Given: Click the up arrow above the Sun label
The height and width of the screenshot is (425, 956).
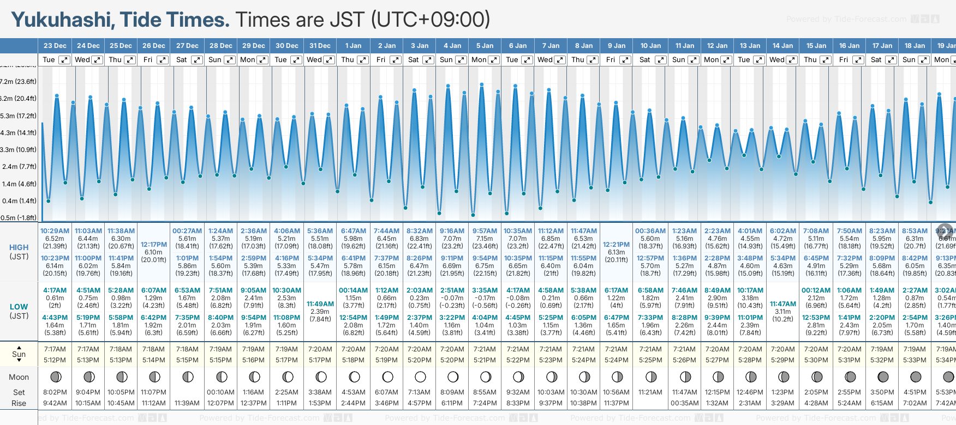Looking at the screenshot, I should pyautogui.click(x=19, y=347).
